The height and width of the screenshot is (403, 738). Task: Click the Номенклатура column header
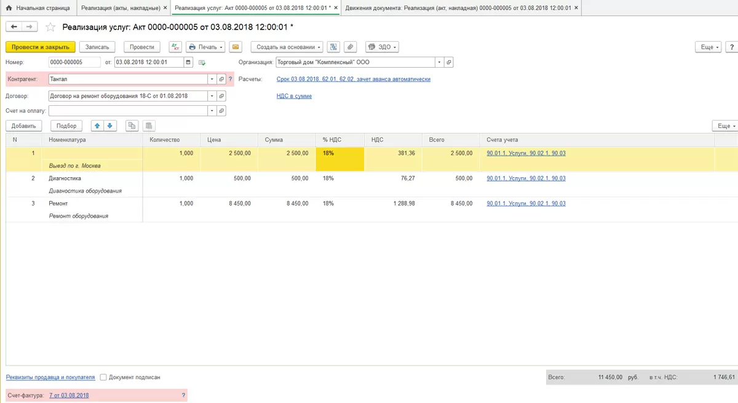coord(93,140)
